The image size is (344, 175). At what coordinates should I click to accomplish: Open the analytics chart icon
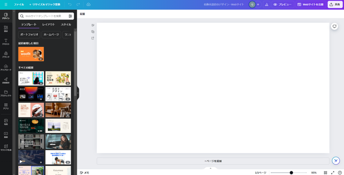click(x=266, y=4)
